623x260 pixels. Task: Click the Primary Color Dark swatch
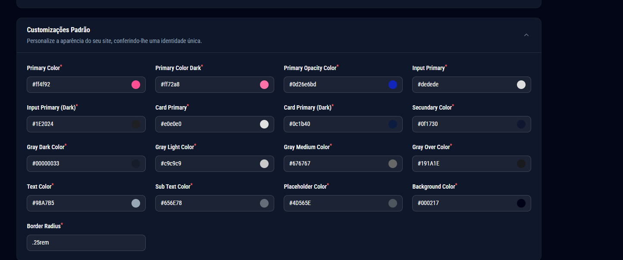(x=264, y=85)
